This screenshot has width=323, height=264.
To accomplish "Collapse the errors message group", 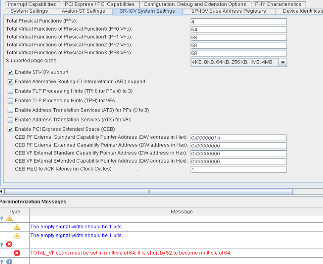I will coord(2,244).
